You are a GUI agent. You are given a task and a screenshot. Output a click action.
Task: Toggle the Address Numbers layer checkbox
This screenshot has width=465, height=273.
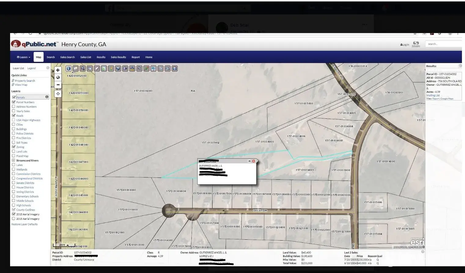point(13,107)
